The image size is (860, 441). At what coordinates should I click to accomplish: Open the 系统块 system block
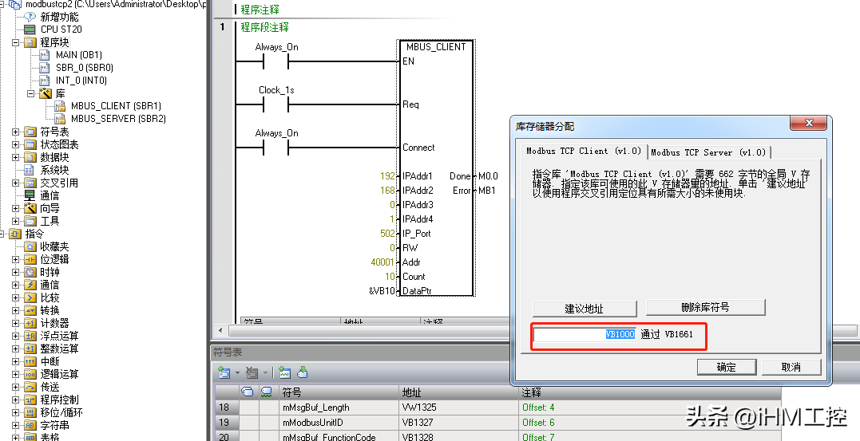54,170
